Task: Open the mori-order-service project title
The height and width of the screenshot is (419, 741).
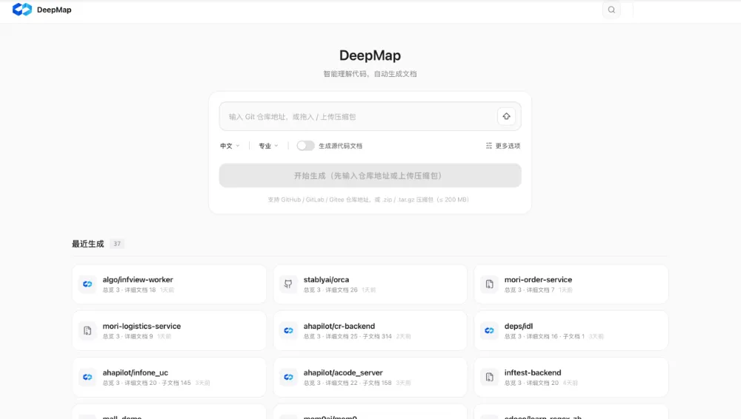Action: 538,280
